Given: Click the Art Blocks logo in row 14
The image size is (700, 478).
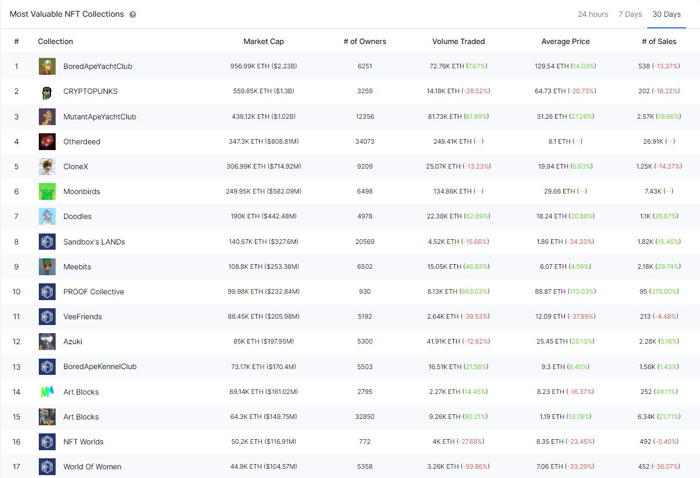Looking at the screenshot, I should click(x=47, y=392).
